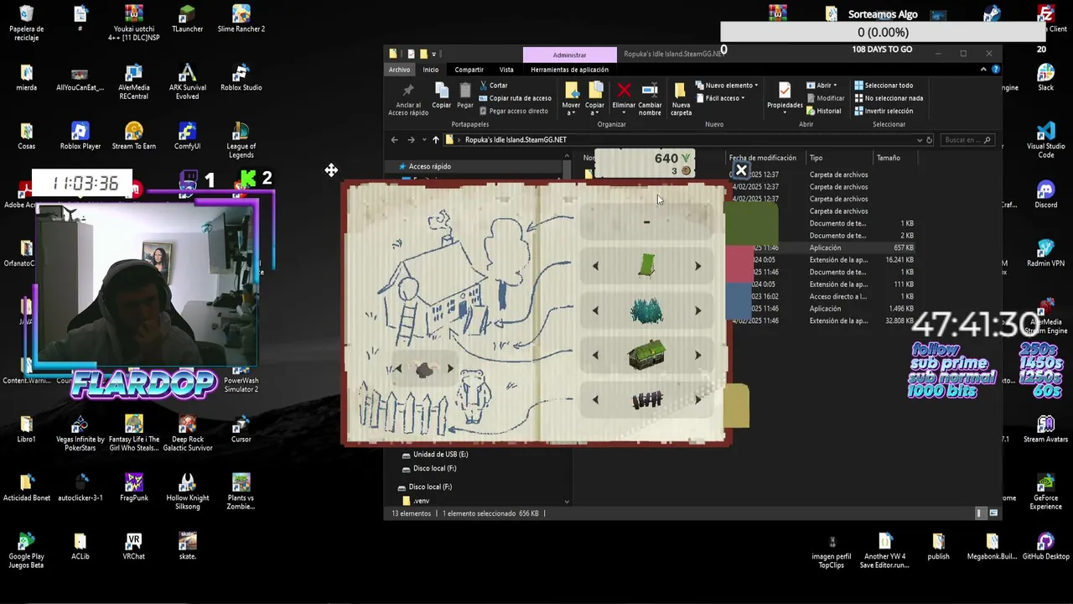The width and height of the screenshot is (1073, 604).
Task: Click No seleccionar nada
Action: (889, 98)
